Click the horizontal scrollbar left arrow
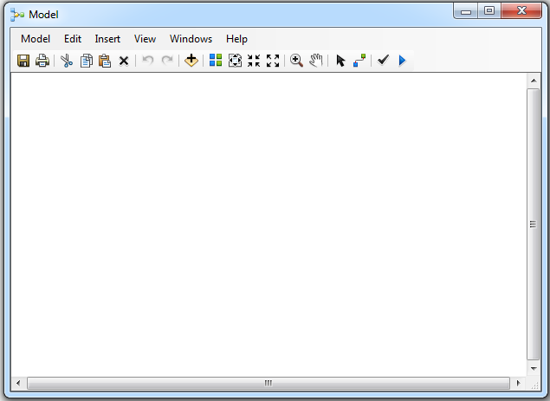 18,383
